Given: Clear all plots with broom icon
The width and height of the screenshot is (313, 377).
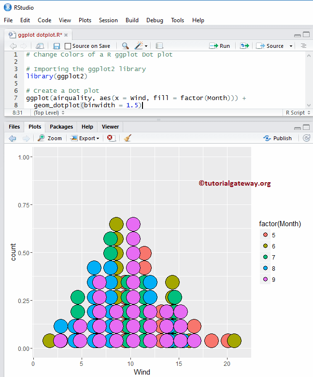Looking at the screenshot, I should 127,138.
